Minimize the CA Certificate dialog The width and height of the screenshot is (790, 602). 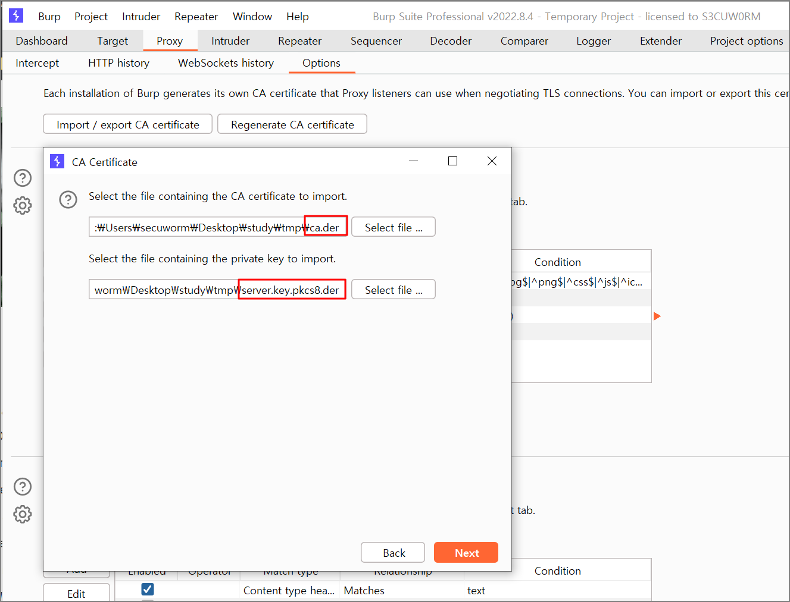click(x=414, y=161)
